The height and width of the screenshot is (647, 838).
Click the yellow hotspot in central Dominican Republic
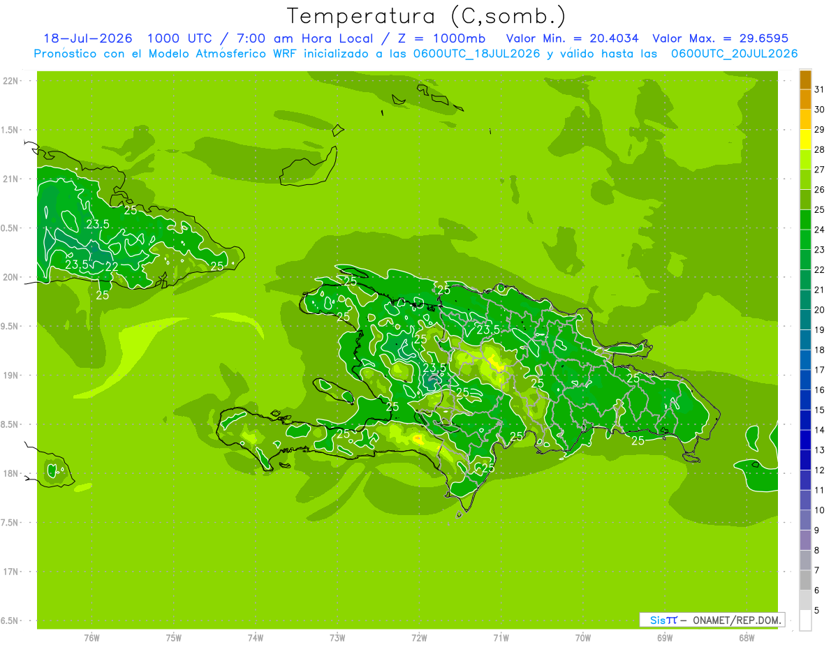[x=497, y=363]
